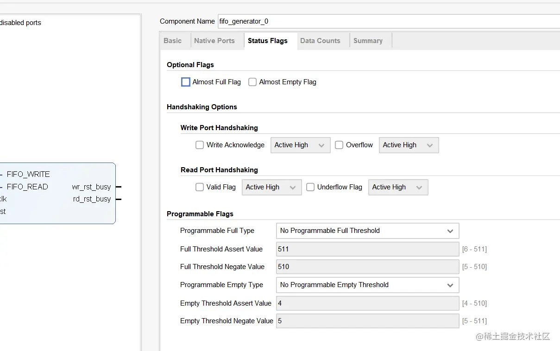The width and height of the screenshot is (560, 351).
Task: Click the Full Threshold Assert Value field
Action: [x=367, y=249]
